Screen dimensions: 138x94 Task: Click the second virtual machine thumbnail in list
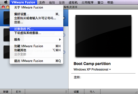tap(7, 35)
